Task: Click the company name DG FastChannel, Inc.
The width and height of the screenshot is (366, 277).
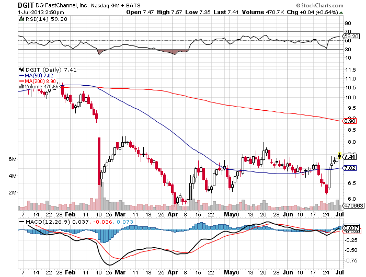Action: click(x=62, y=5)
